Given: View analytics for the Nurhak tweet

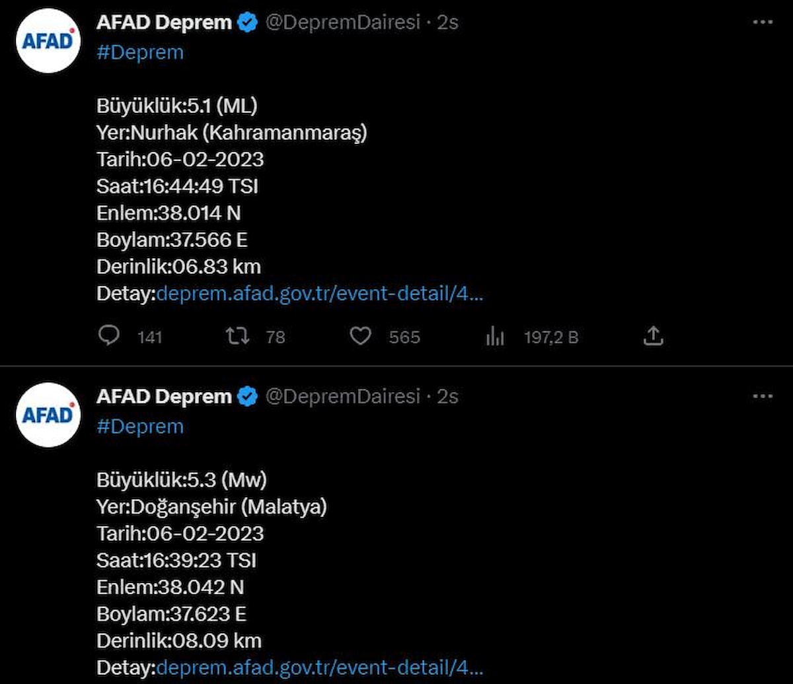Looking at the screenshot, I should pos(495,337).
